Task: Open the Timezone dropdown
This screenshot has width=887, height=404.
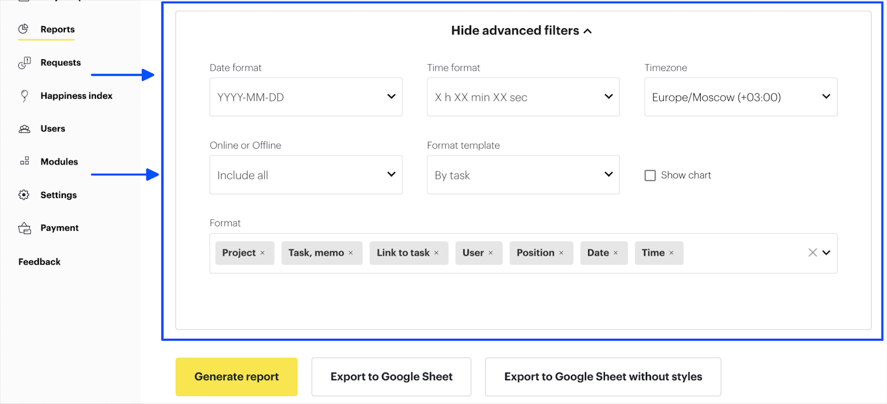Action: click(741, 97)
